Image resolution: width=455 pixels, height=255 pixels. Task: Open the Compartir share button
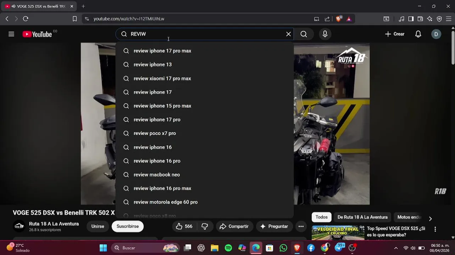click(234, 226)
